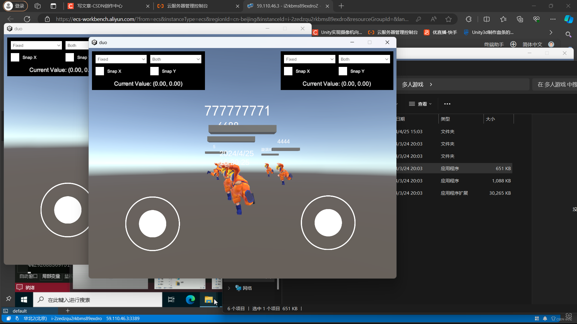View site information lock icon
Viewport: 577px width, 324px height.
pyautogui.click(x=47, y=19)
